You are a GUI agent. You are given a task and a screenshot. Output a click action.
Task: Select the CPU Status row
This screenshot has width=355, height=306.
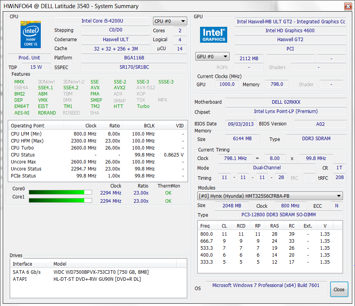point(98,155)
